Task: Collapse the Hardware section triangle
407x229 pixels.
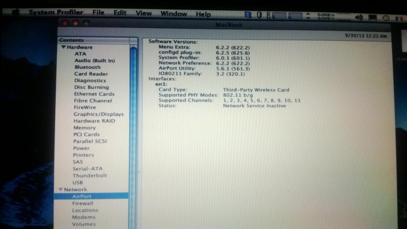Action: 63,47
